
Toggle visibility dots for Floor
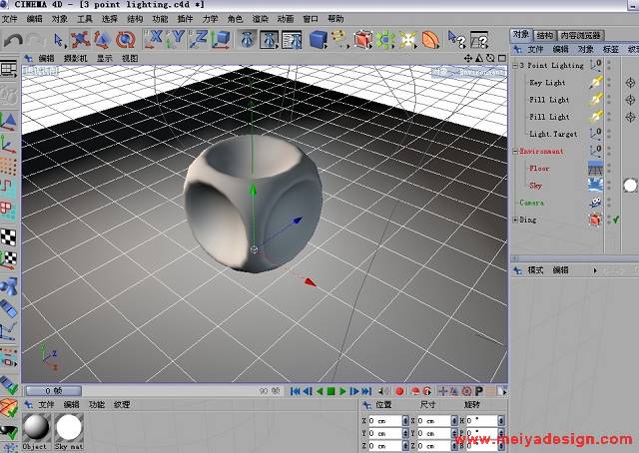[609, 168]
